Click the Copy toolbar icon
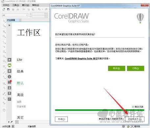The width and height of the screenshot is (150, 128). click(29, 9)
